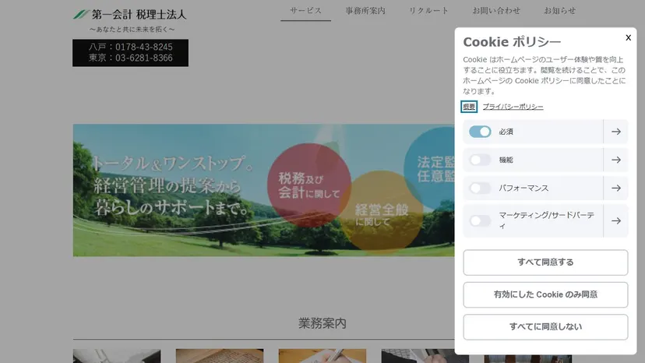Enable the マーケティング/サードパーティ cookie switch
The height and width of the screenshot is (363, 645).
[x=480, y=221]
